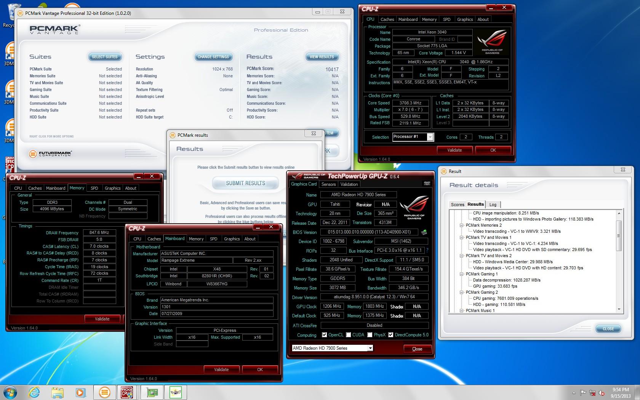Screen dimensions: 640x400
Task: Click Validate in CPU-Z Memory window
Action: pyautogui.click(x=102, y=319)
